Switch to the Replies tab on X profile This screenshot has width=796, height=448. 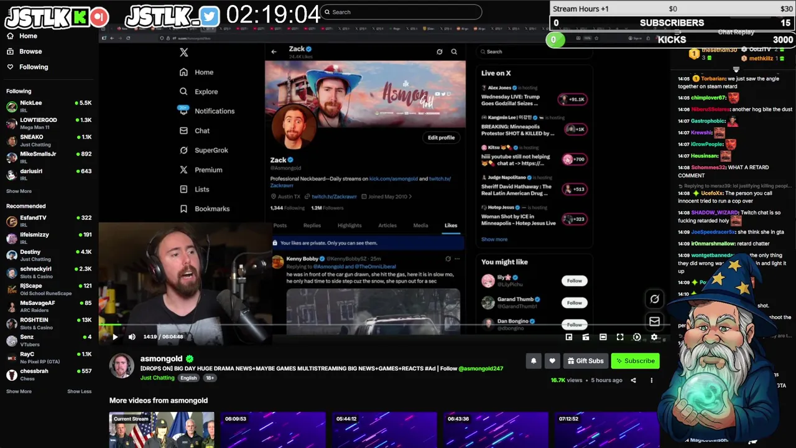[x=312, y=225]
